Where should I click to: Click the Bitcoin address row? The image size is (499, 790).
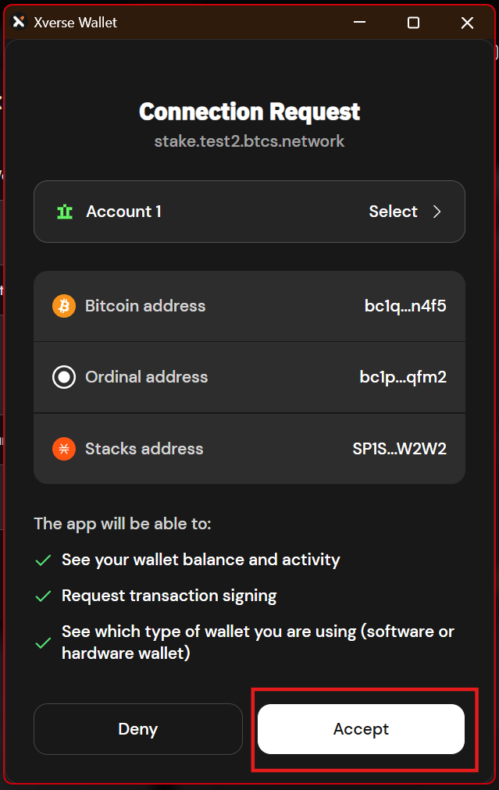tap(249, 306)
